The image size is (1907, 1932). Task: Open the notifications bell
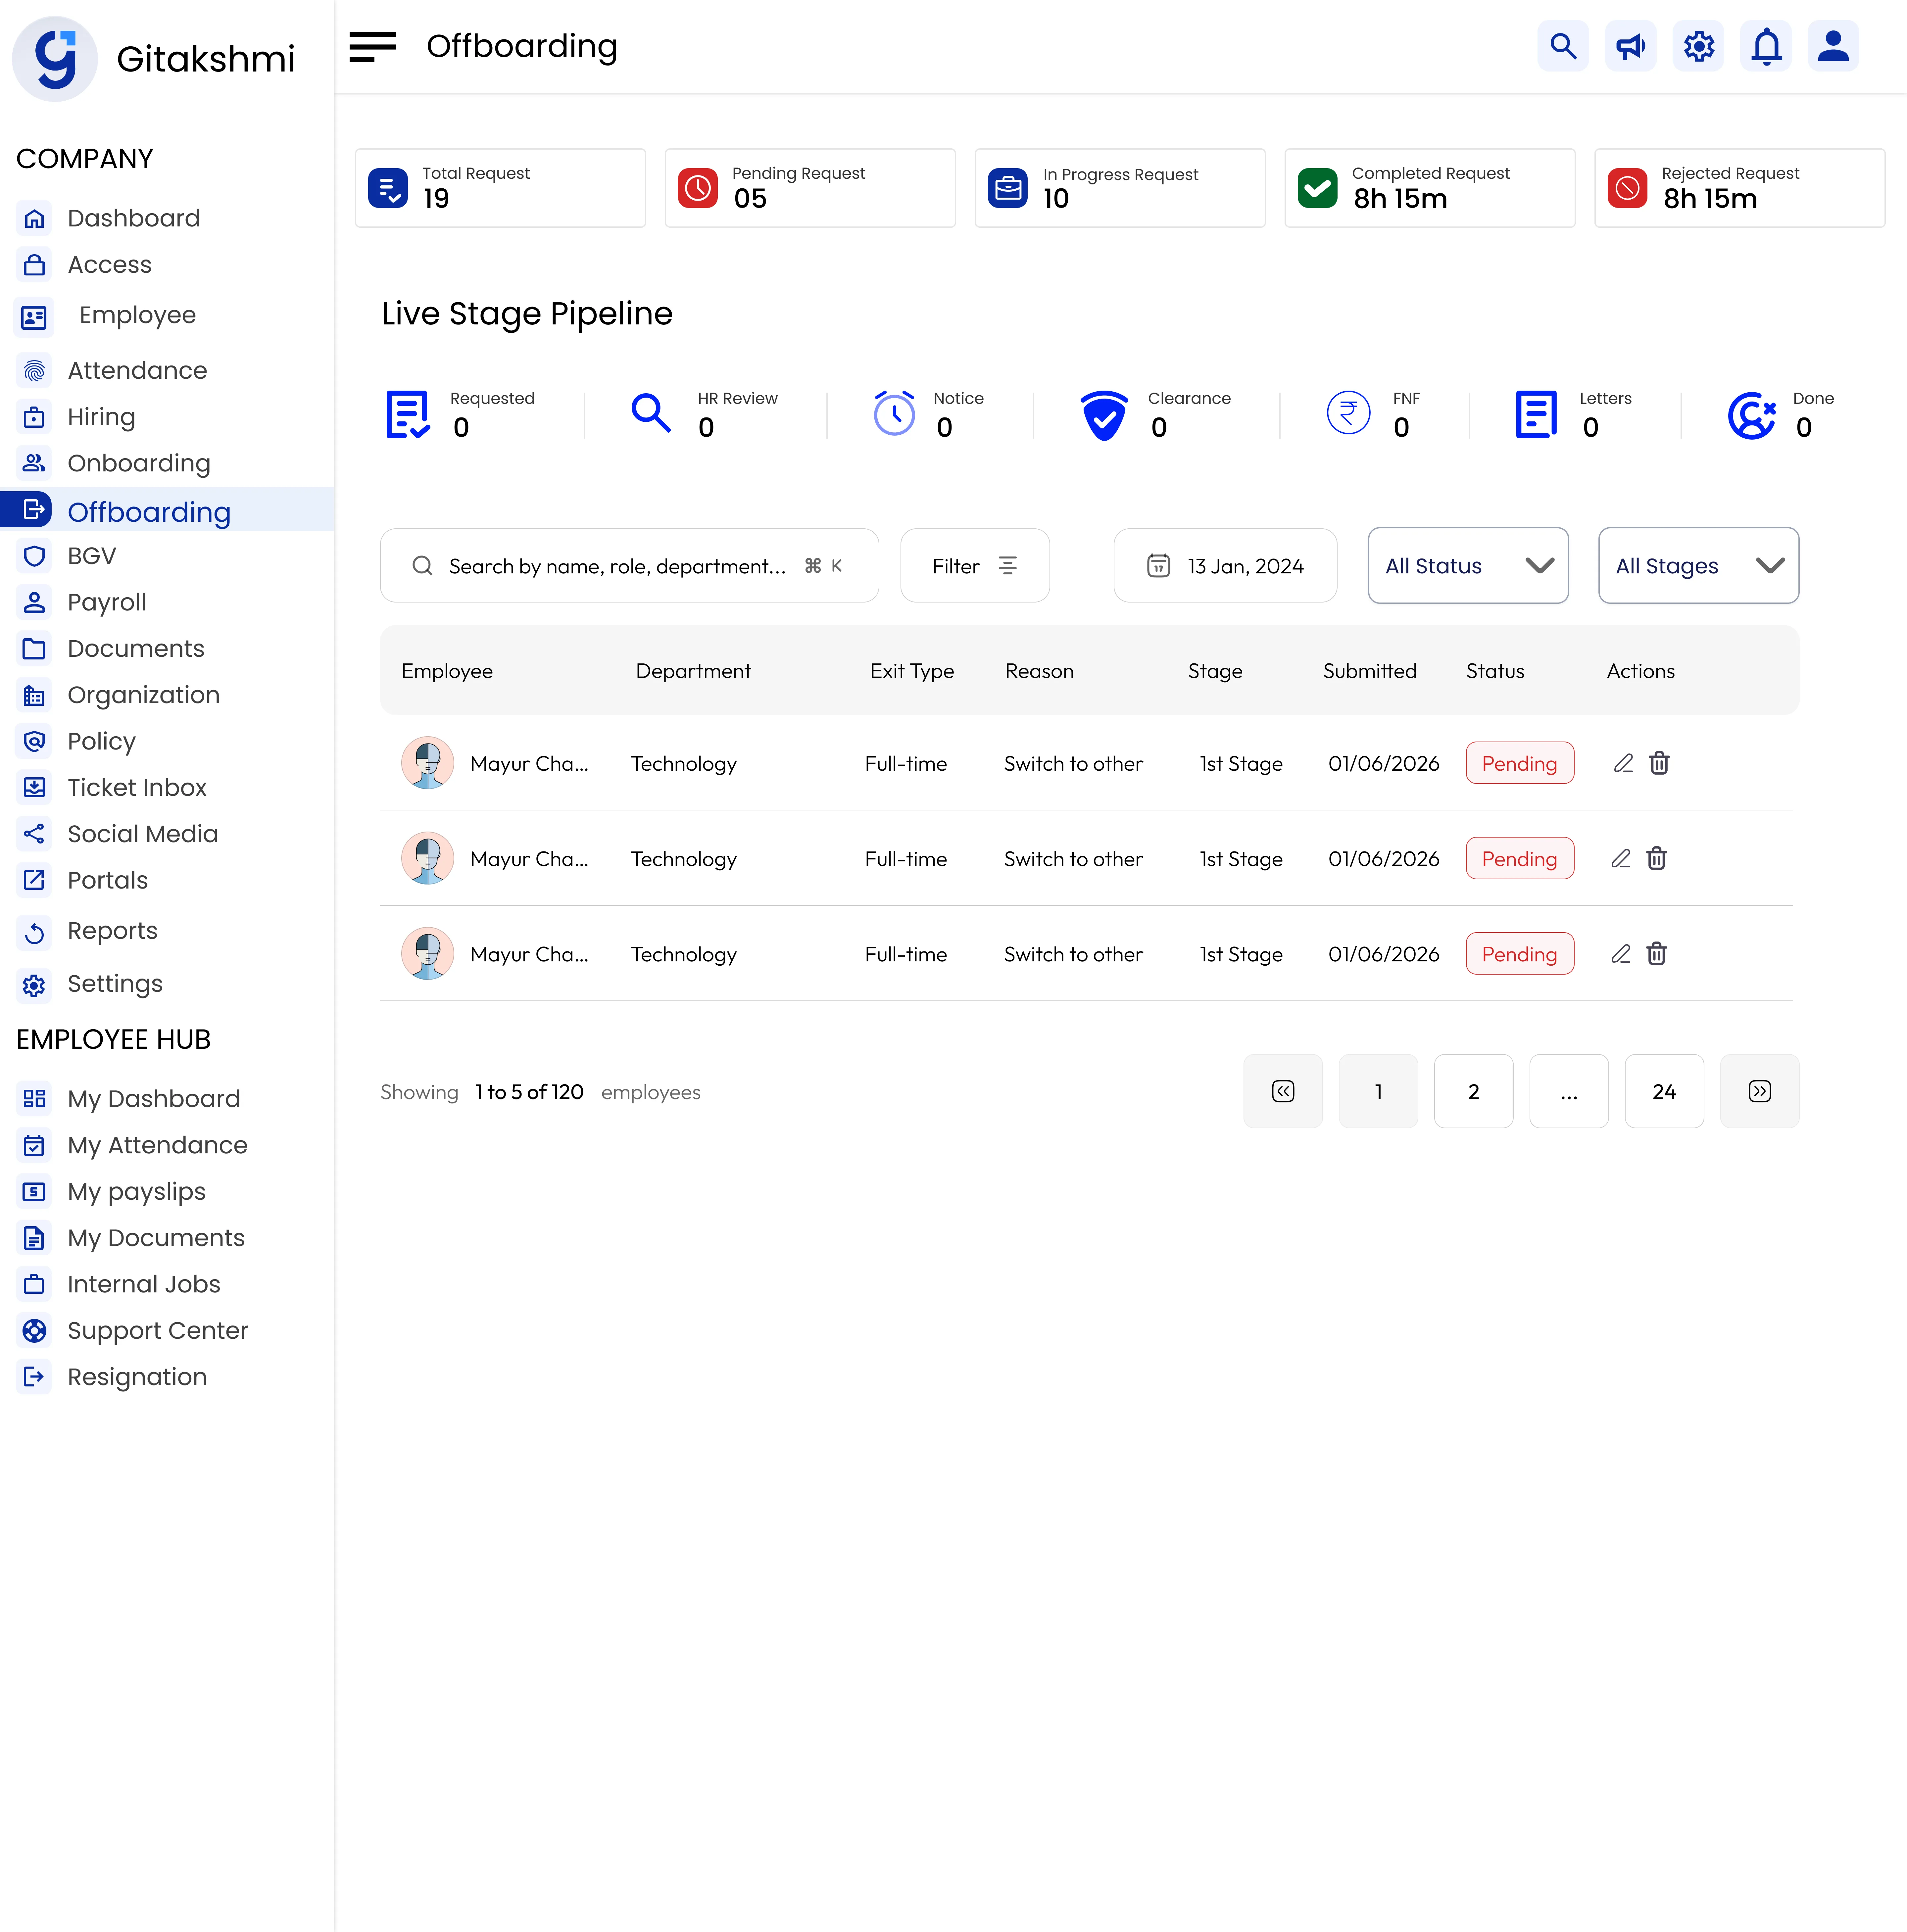1766,46
